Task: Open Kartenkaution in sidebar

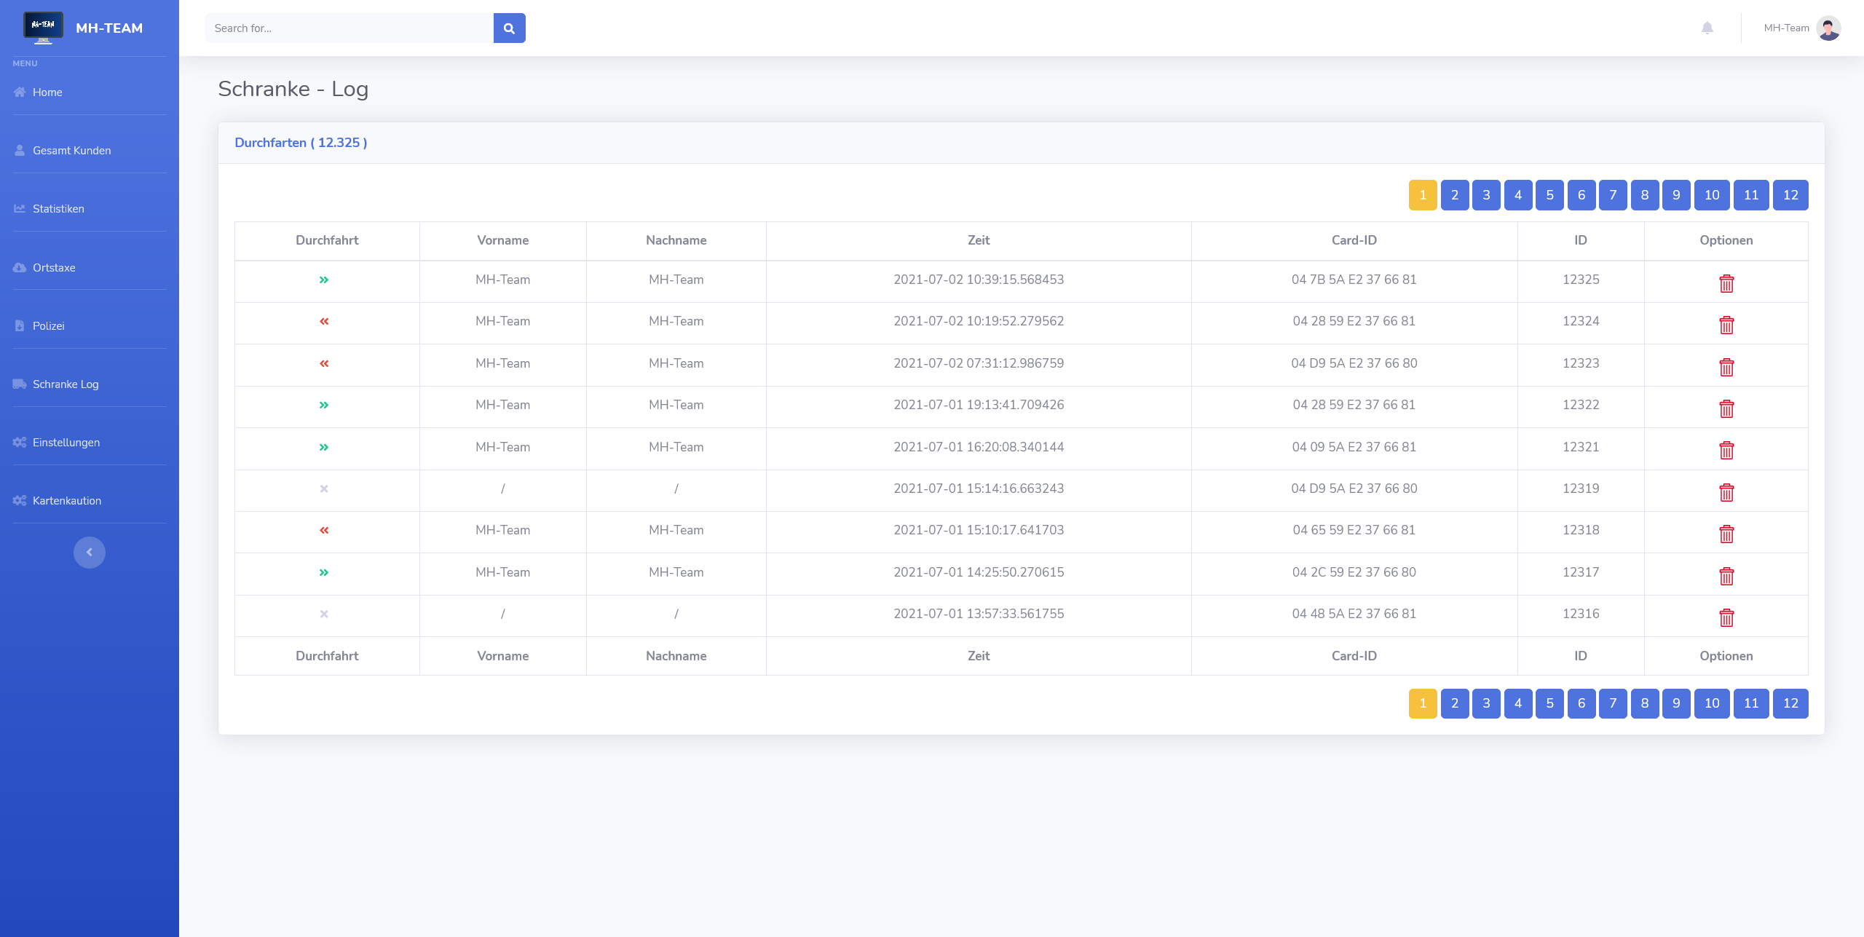Action: [x=66, y=501]
